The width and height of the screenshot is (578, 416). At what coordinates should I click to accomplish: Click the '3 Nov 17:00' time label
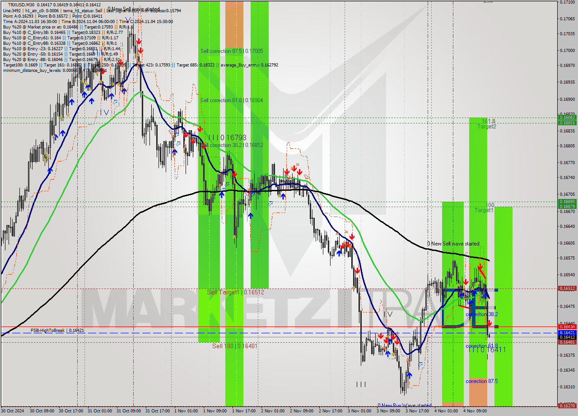coord(417,411)
